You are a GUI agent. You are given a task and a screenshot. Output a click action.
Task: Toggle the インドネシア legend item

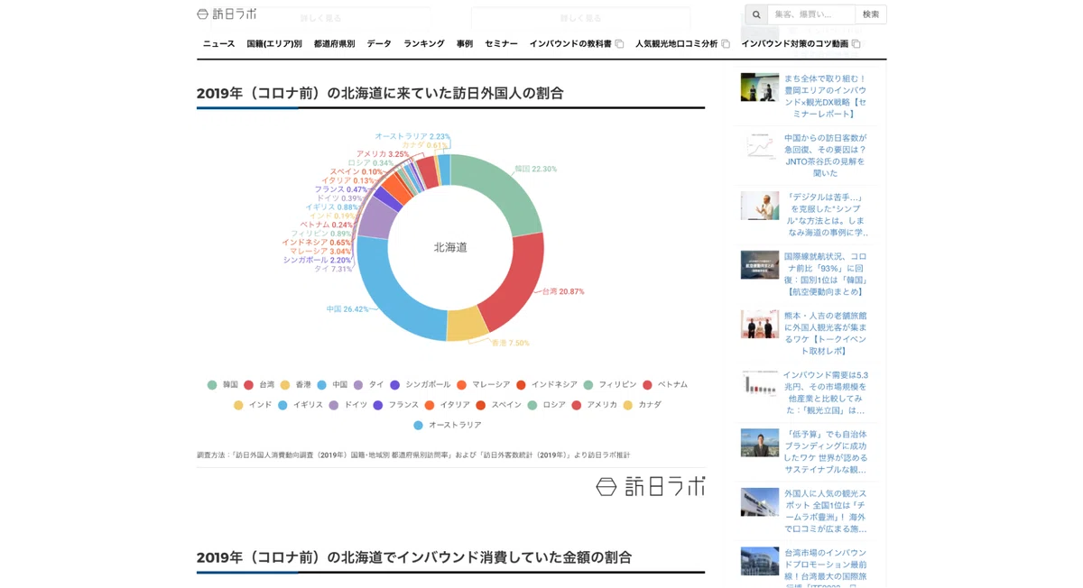coord(547,385)
